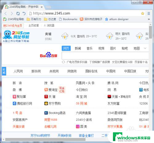Open 天猫 with red T icon
Viewport: 154px width, 143px height.
(50, 97)
